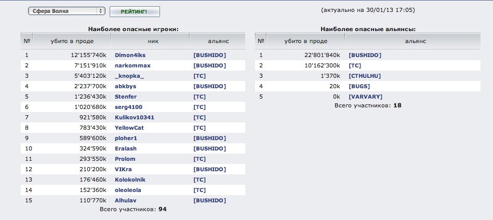Image resolution: width=493 pixels, height=220 pixels.
Task: Open Stenfer player link
Action: point(126,97)
